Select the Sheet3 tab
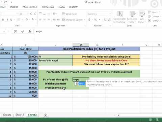Image resolution: width=162 pixels, height=122 pixels. [x=32, y=115]
